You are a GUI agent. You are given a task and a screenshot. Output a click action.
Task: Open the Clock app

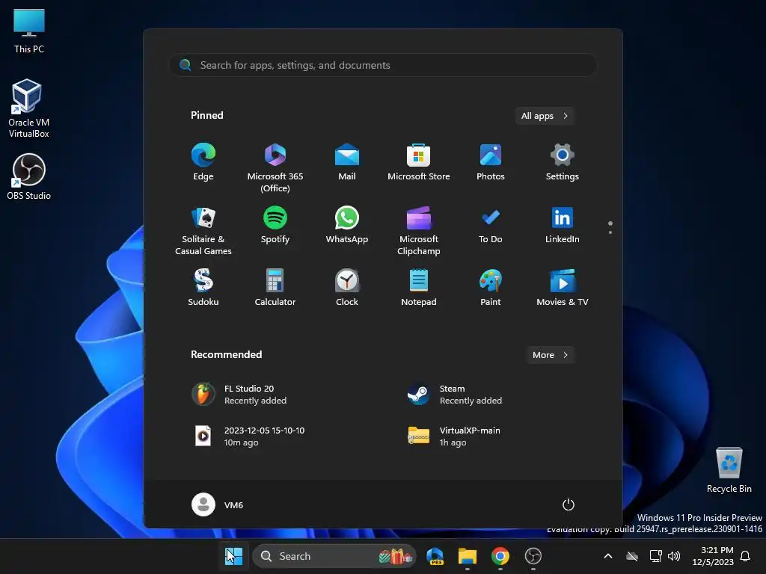(347, 288)
